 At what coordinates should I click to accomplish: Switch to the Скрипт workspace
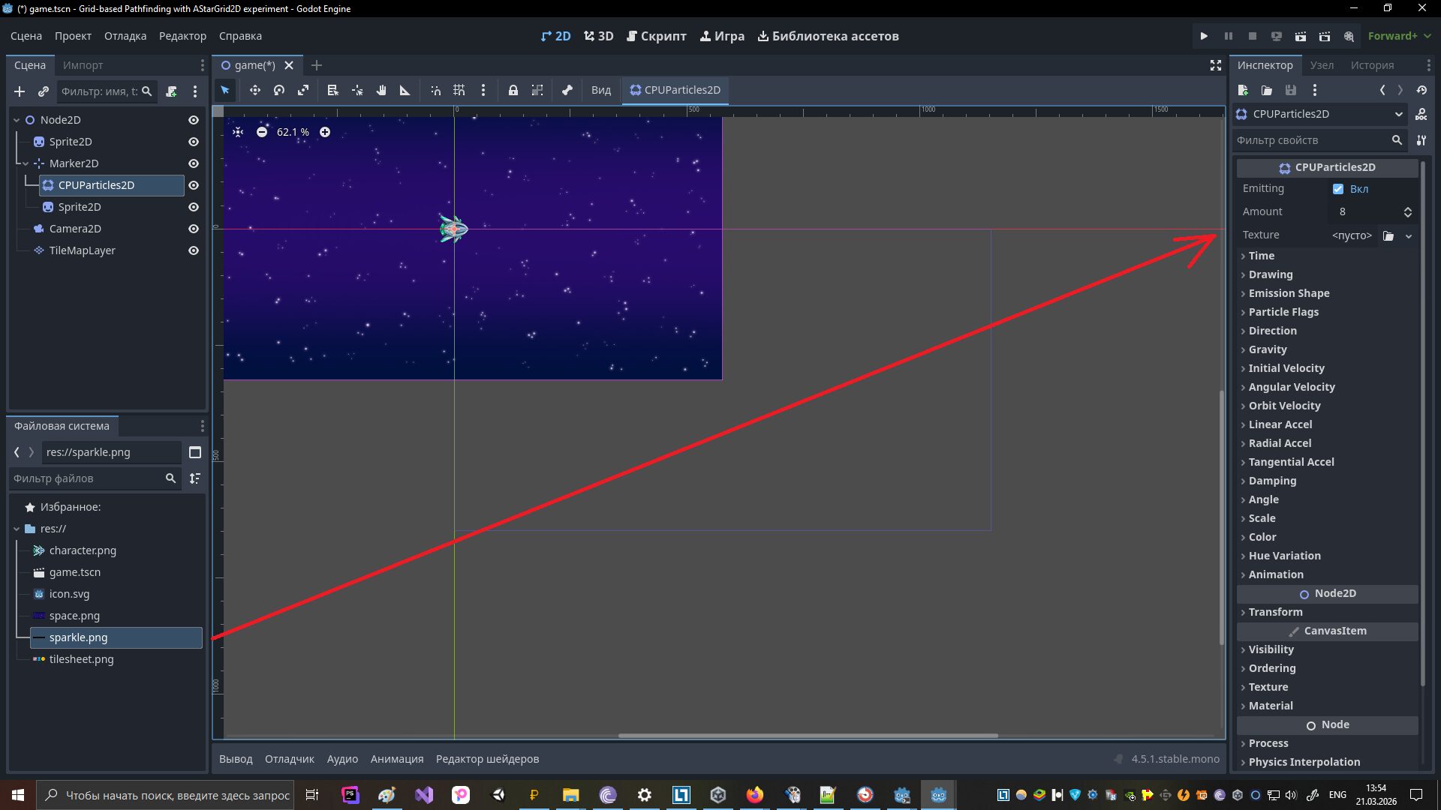pyautogui.click(x=657, y=36)
